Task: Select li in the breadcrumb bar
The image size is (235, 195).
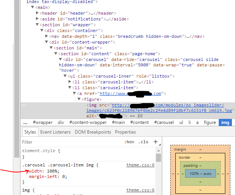Action: [190, 122]
